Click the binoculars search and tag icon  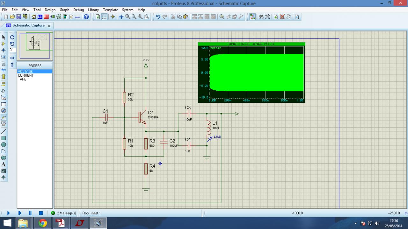261,17
